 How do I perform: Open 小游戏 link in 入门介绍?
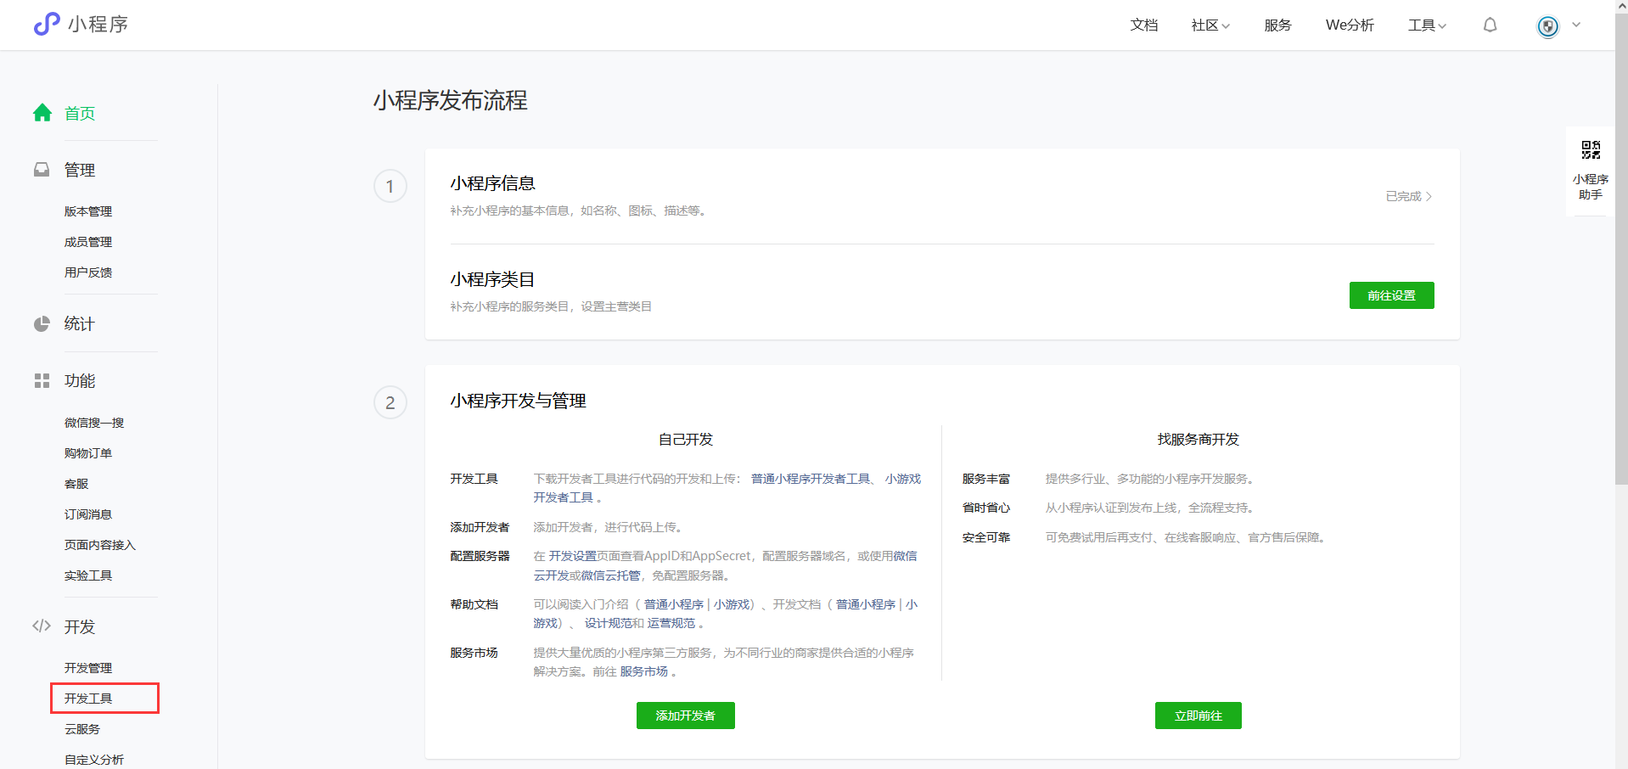click(732, 604)
